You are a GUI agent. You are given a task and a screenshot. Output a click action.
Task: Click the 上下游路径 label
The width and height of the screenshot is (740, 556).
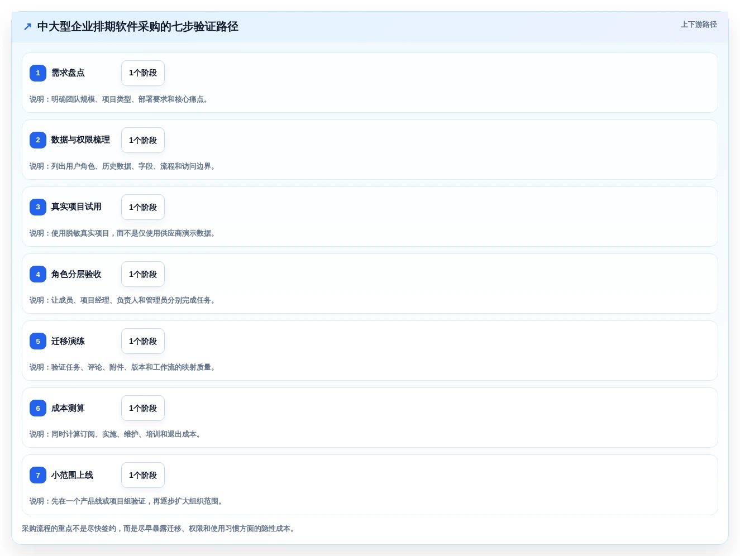[x=699, y=25]
